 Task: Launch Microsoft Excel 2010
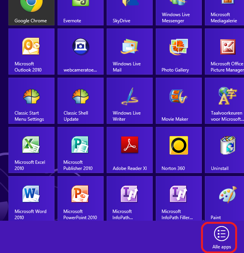31,150
